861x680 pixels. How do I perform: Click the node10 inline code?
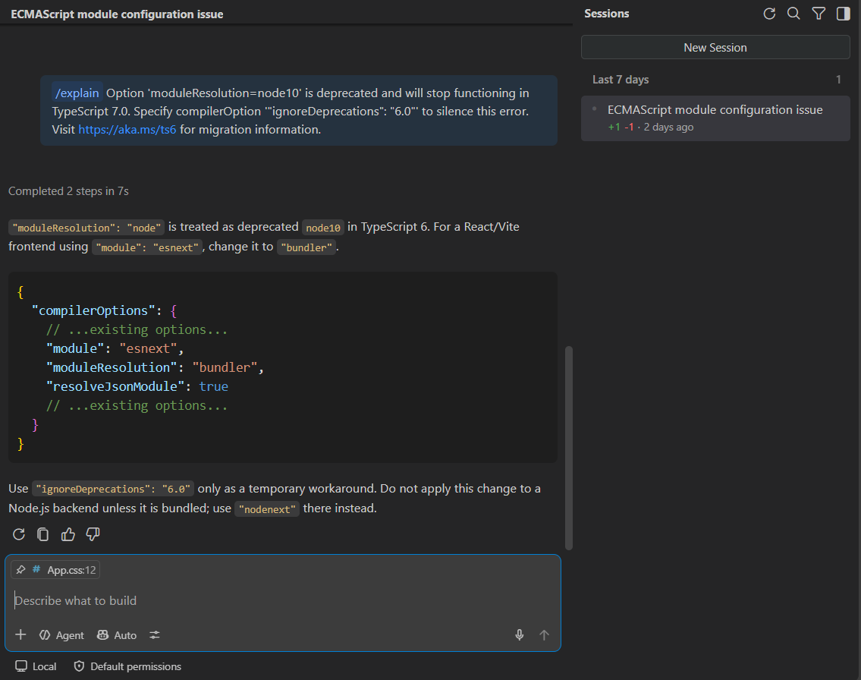coord(323,228)
